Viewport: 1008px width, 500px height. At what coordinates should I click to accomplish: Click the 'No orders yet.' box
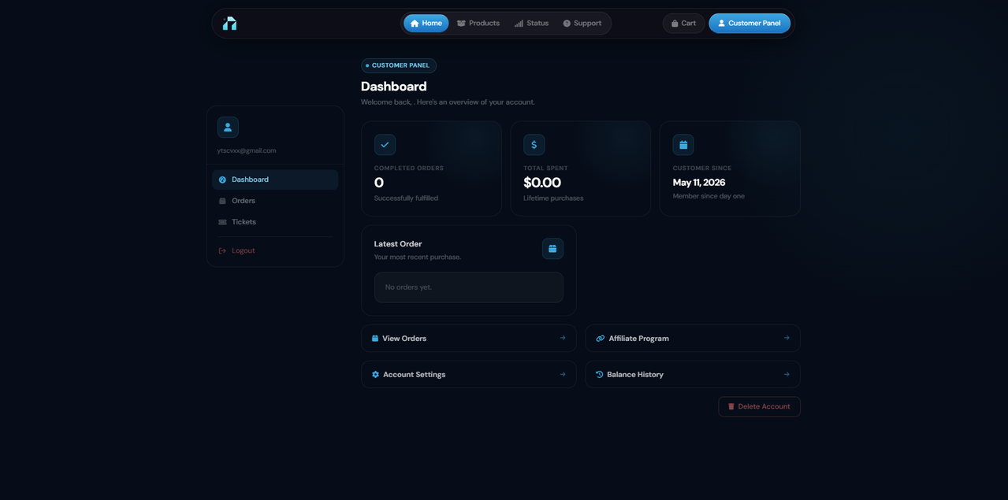point(469,287)
